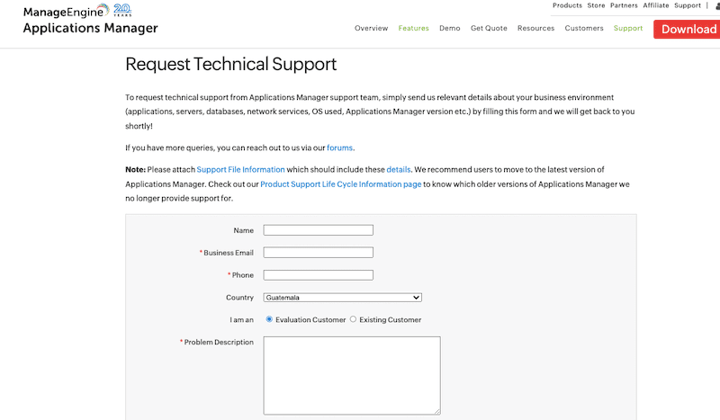Expand the Country dropdown showing Guatemala
720x420 pixels.
pyautogui.click(x=343, y=298)
